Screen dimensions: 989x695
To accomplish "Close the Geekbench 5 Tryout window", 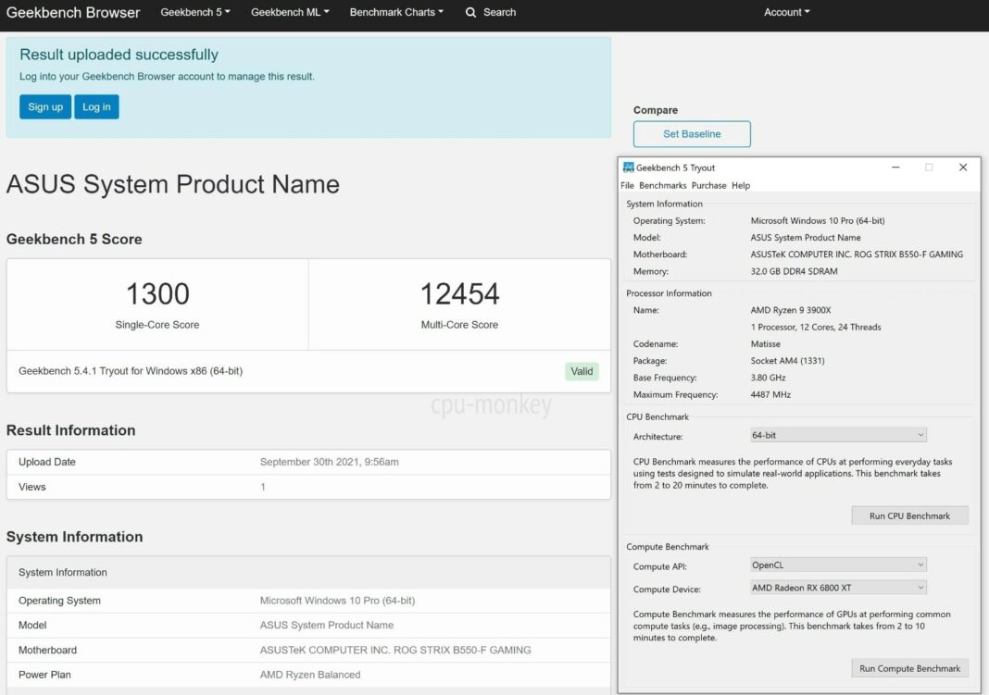I will [x=963, y=168].
